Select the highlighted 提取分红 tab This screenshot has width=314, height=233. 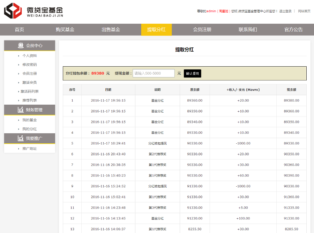click(156, 30)
